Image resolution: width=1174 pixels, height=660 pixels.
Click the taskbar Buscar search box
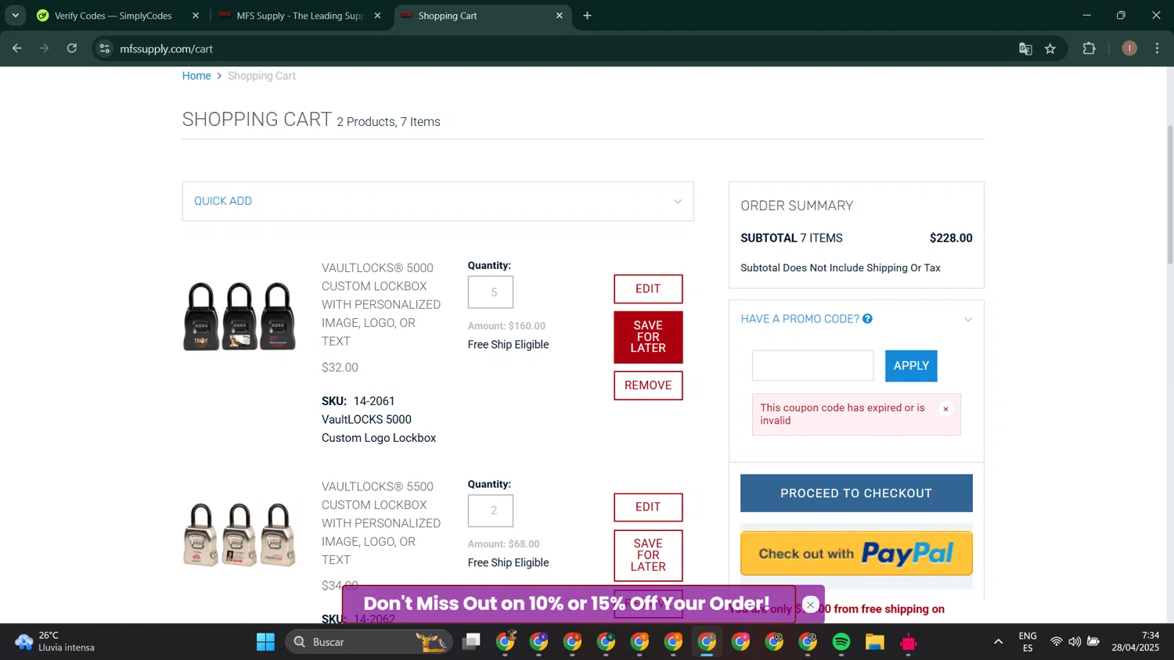(369, 642)
